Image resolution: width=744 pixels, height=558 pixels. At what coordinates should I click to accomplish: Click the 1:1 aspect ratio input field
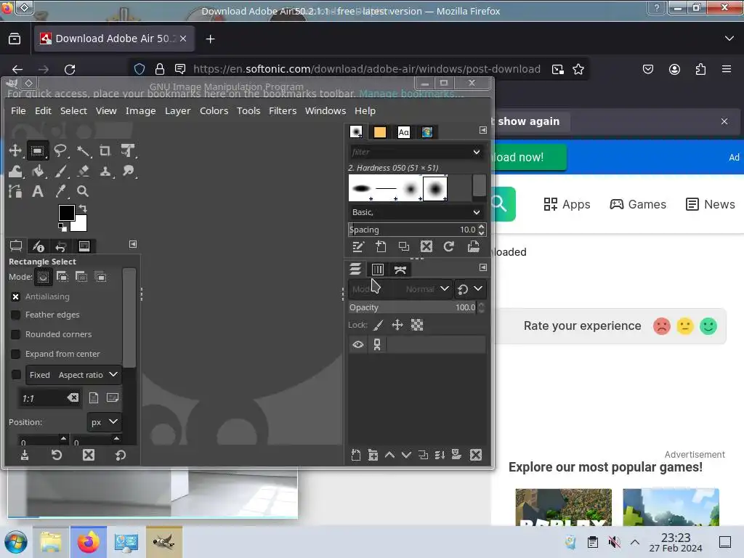tap(49, 398)
